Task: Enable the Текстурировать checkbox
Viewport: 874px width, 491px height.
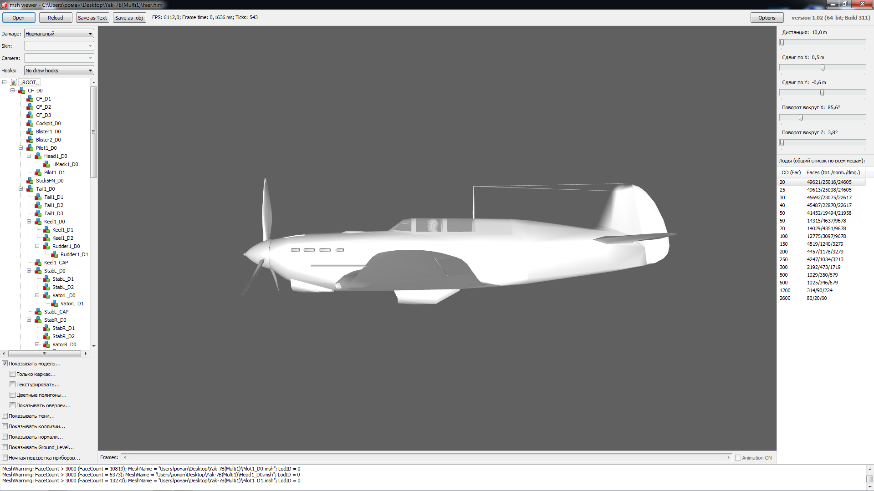Action: pos(13,385)
